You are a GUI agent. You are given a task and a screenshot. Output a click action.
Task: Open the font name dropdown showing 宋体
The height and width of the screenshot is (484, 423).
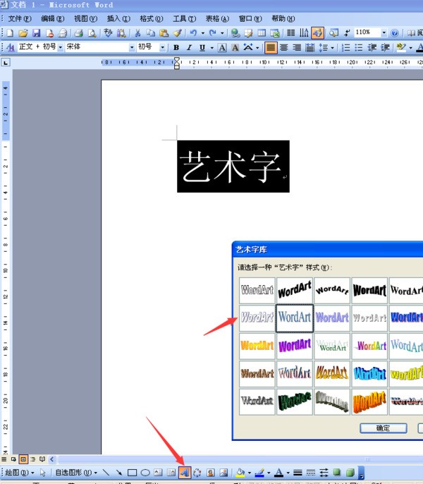point(131,47)
